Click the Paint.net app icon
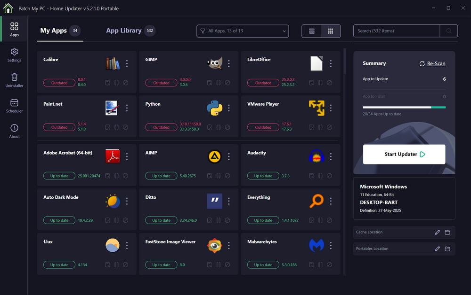Screen dimensions: 471x295 [113, 108]
